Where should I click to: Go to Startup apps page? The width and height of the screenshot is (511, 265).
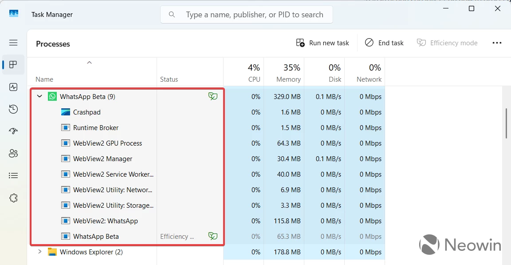pyautogui.click(x=13, y=131)
